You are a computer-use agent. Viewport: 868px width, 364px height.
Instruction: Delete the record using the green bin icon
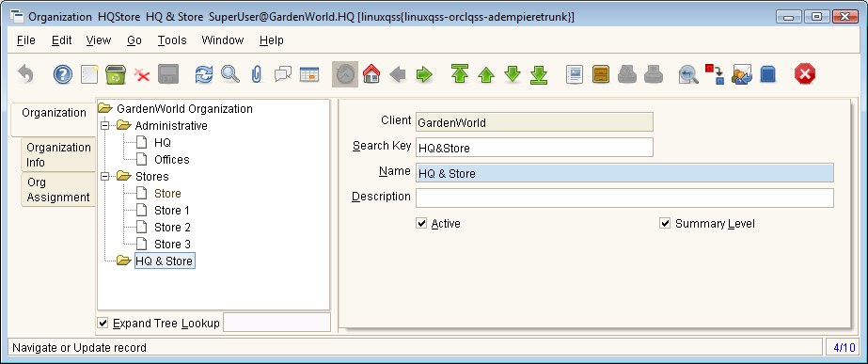[115, 73]
